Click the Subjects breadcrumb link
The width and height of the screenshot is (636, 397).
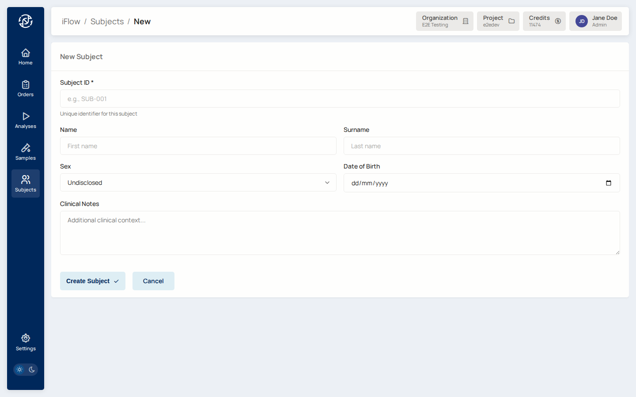pyautogui.click(x=107, y=22)
